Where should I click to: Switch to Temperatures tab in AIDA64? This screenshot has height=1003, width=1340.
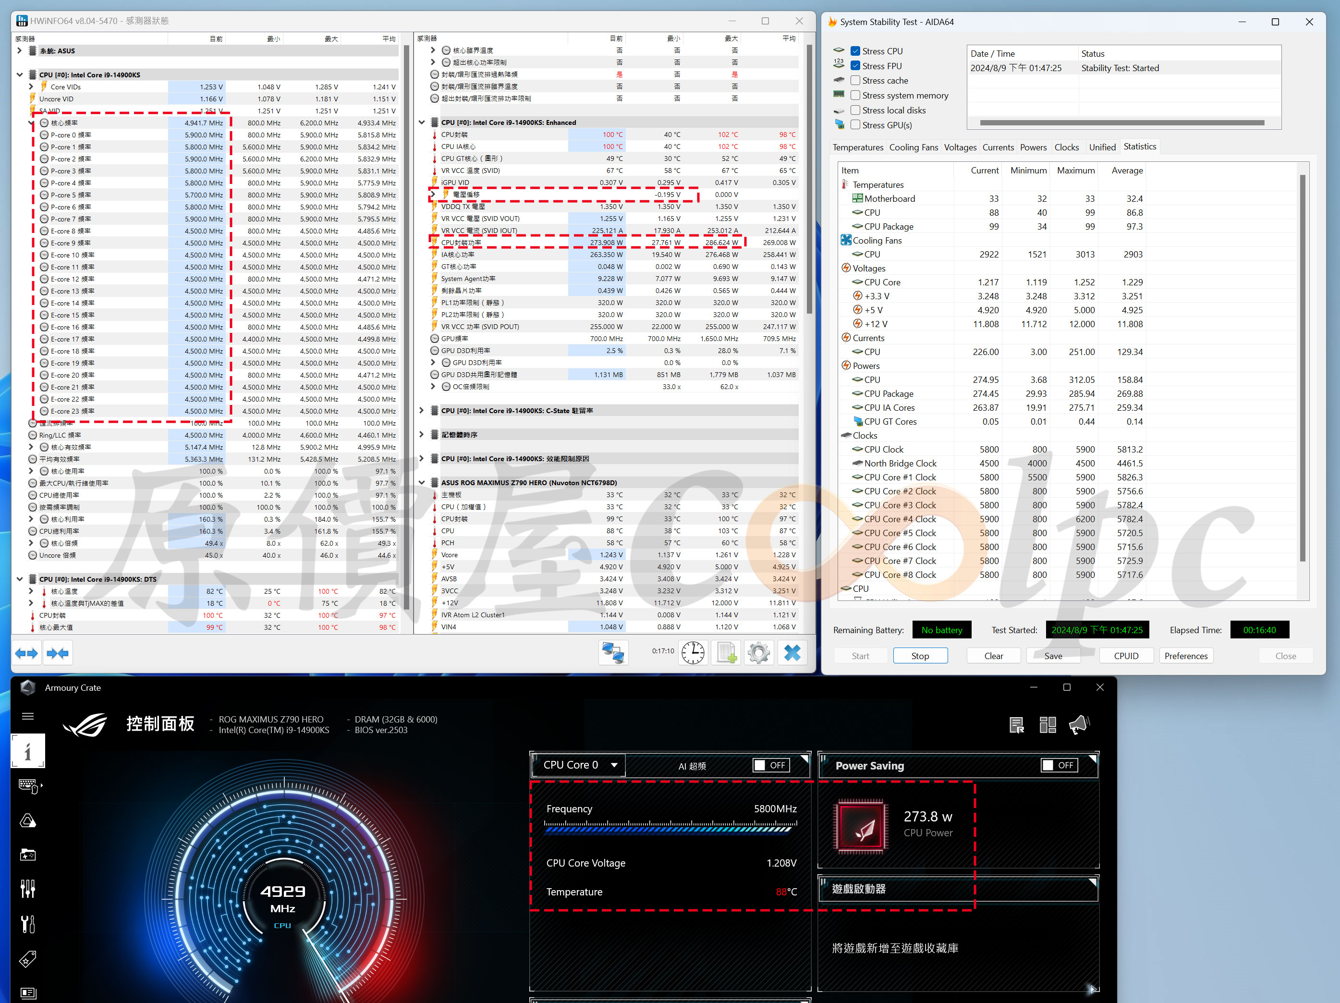[857, 147]
